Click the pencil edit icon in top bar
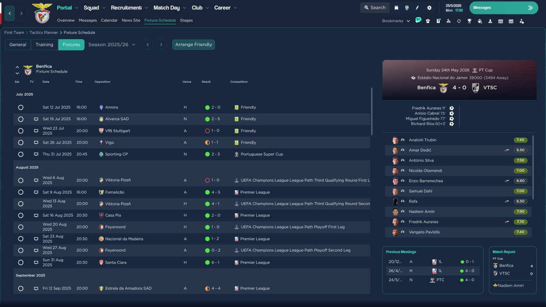This screenshot has width=546, height=307. tap(418, 8)
